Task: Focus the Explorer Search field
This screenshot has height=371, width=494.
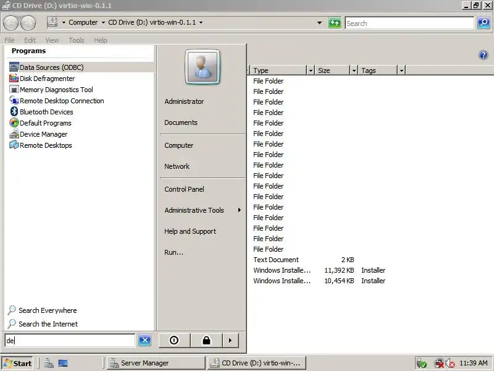Action: point(409,23)
